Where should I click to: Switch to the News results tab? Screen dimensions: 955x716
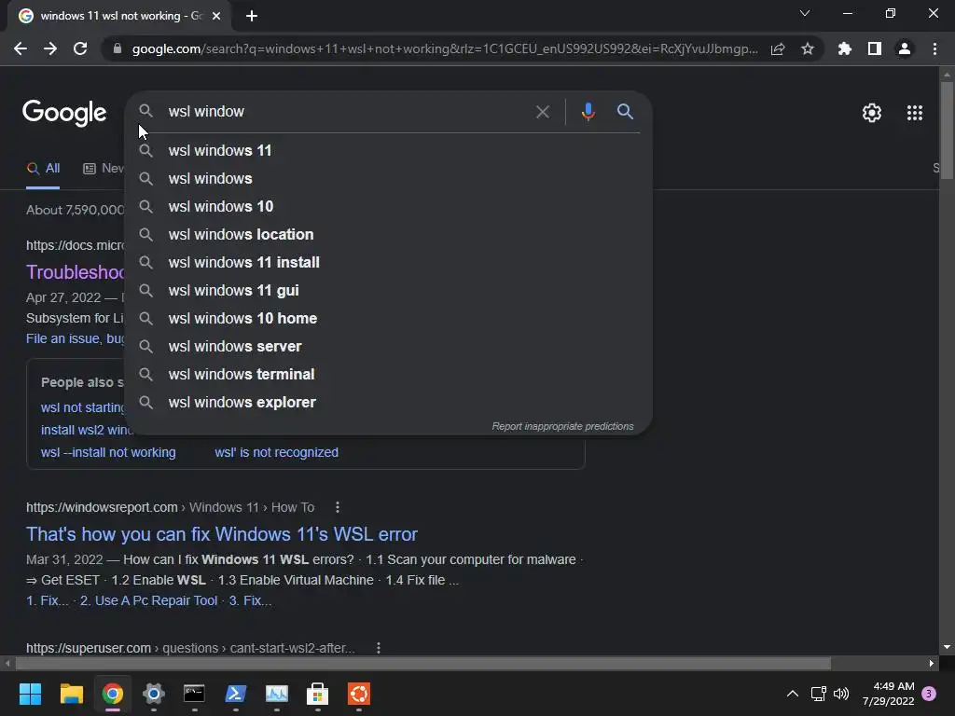tap(103, 169)
